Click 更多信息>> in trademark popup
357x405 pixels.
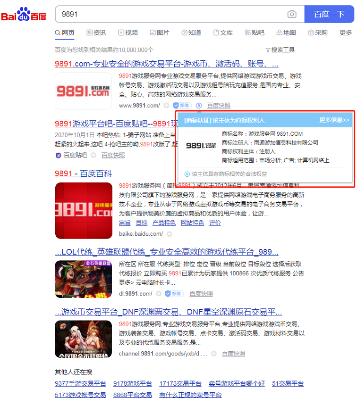click(x=334, y=120)
